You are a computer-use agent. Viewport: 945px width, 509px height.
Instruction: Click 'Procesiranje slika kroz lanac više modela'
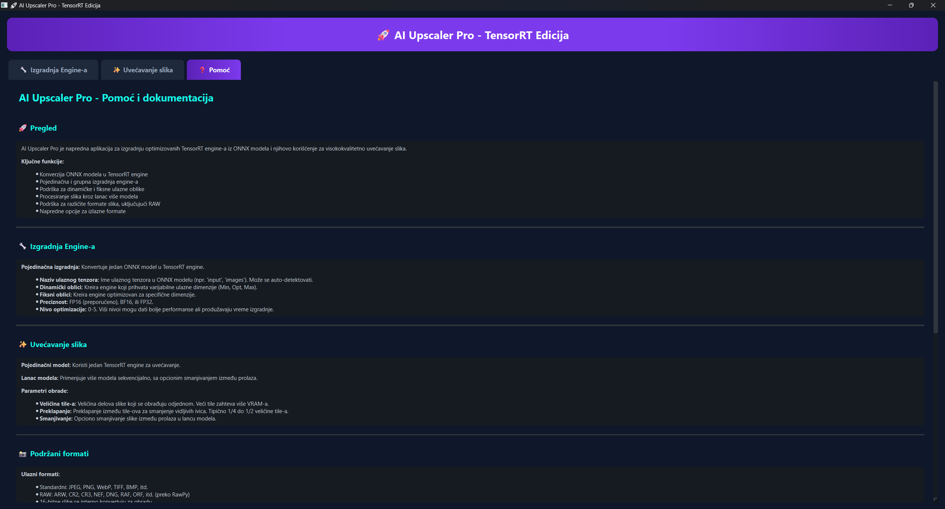tap(89, 197)
